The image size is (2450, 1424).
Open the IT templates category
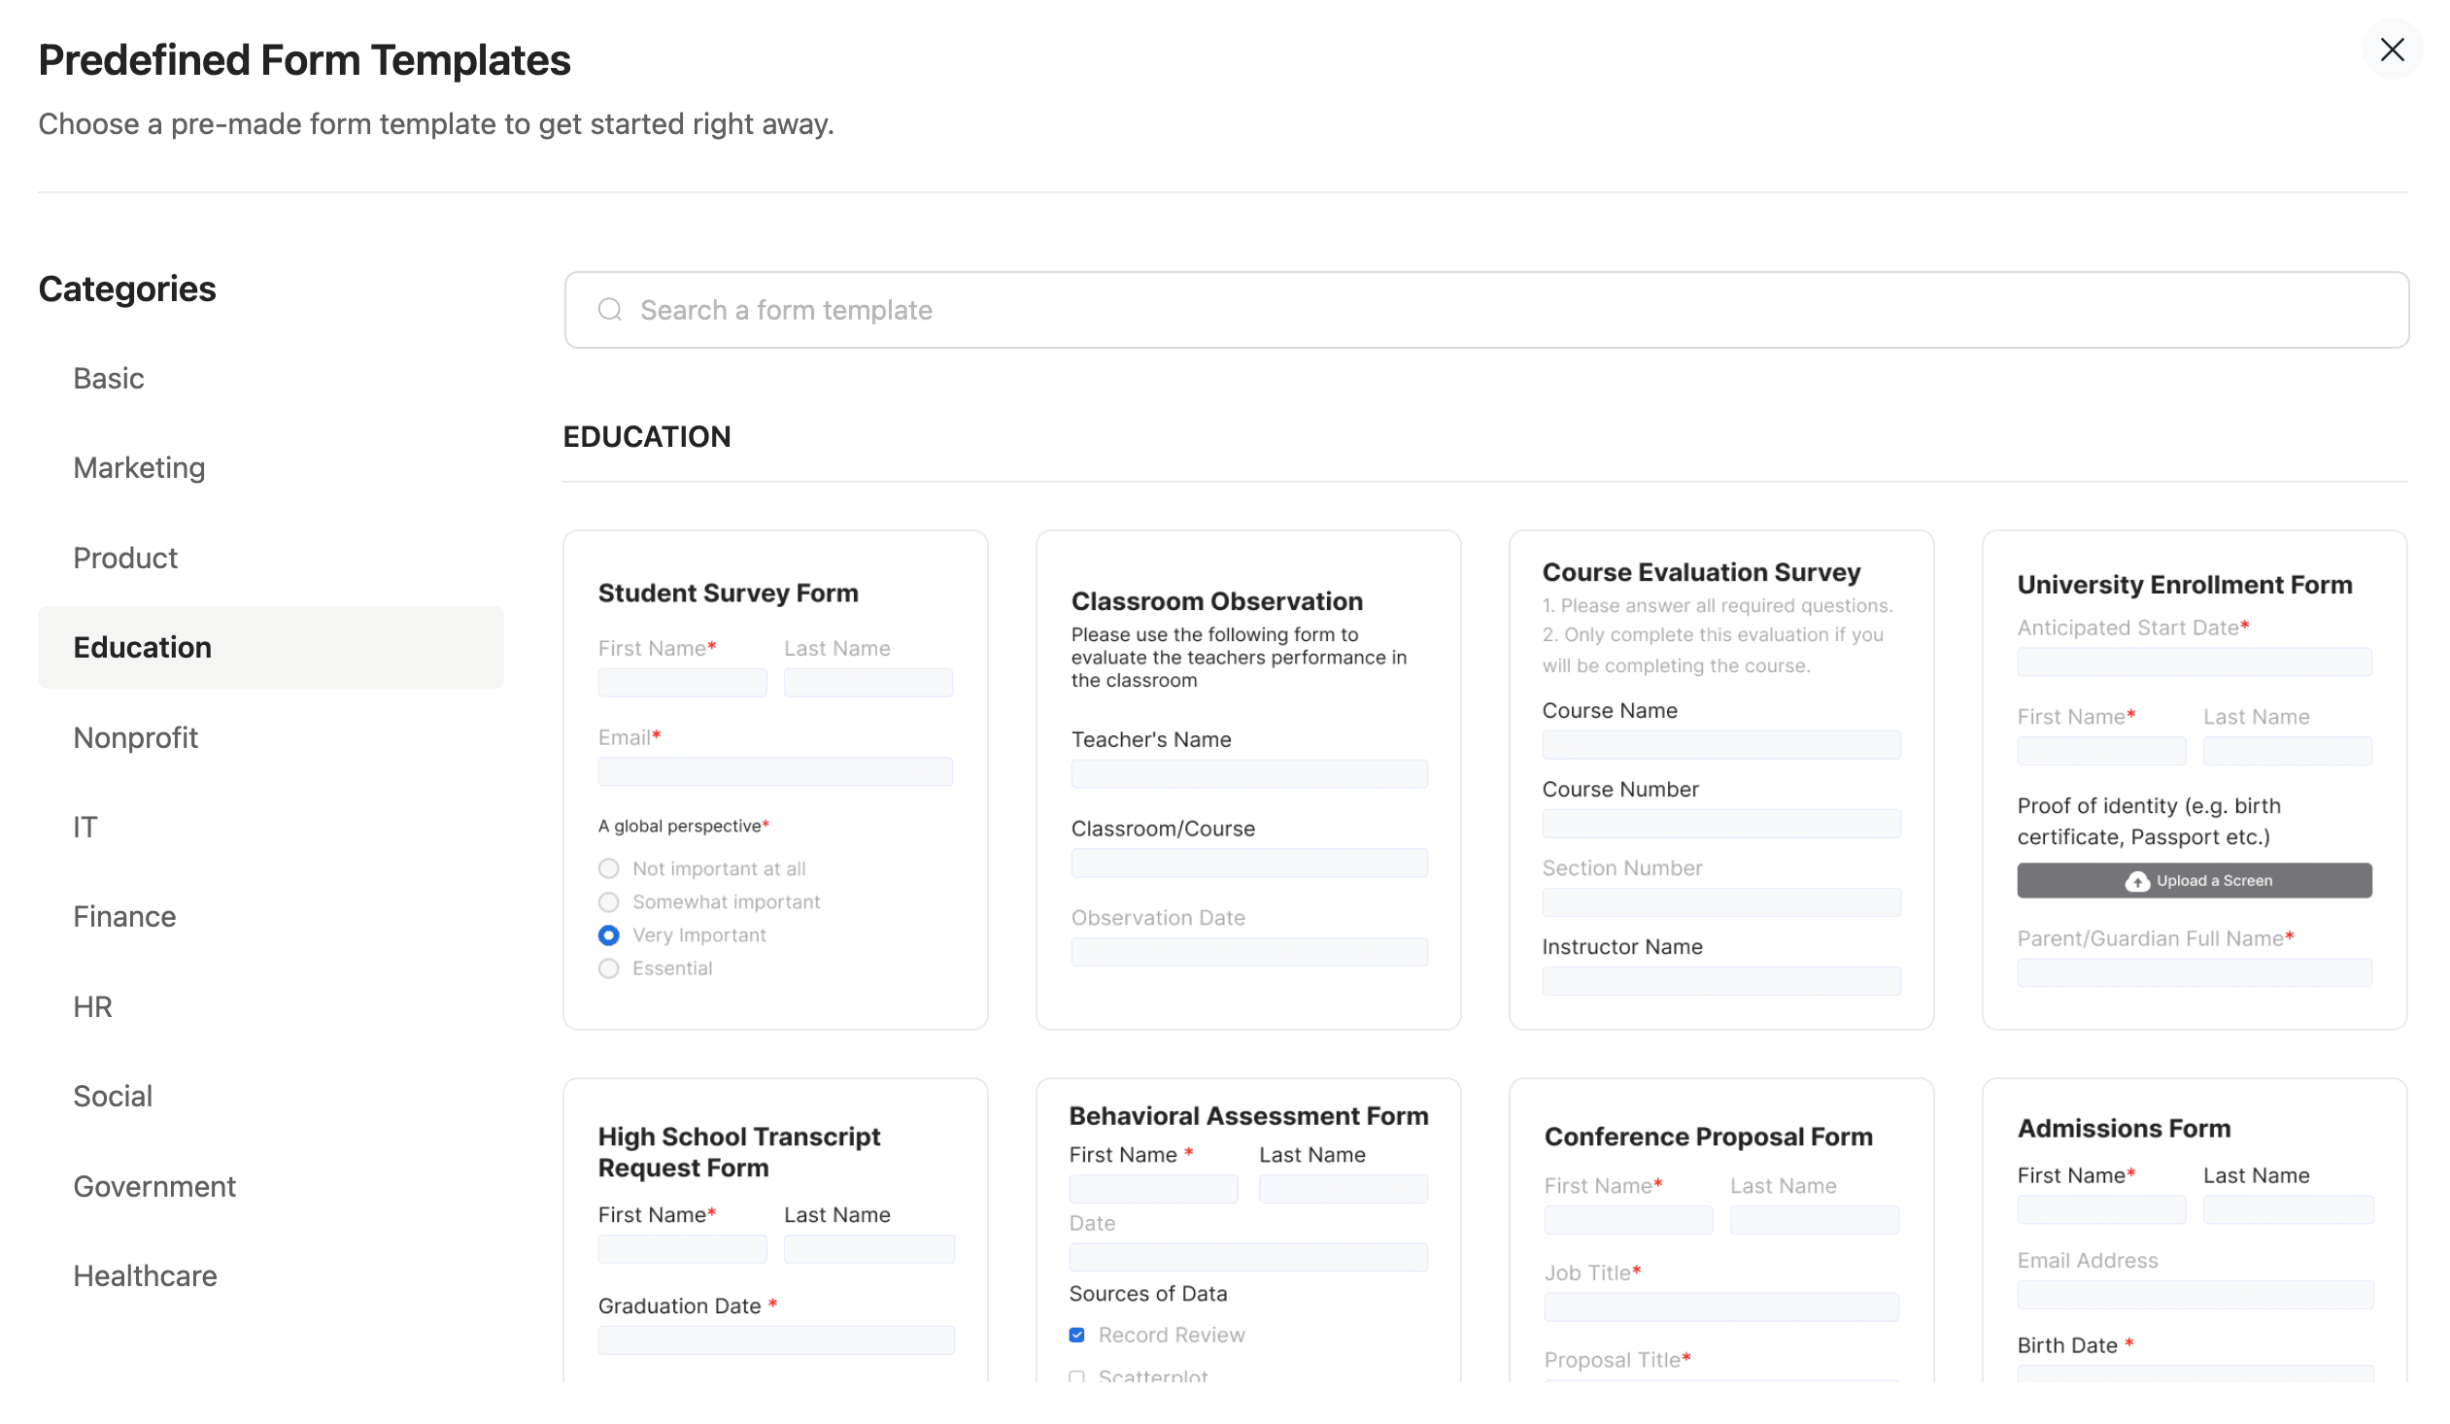tap(85, 827)
